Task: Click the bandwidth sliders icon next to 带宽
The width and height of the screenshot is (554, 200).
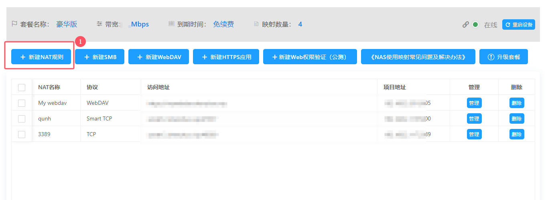Action: [99, 24]
